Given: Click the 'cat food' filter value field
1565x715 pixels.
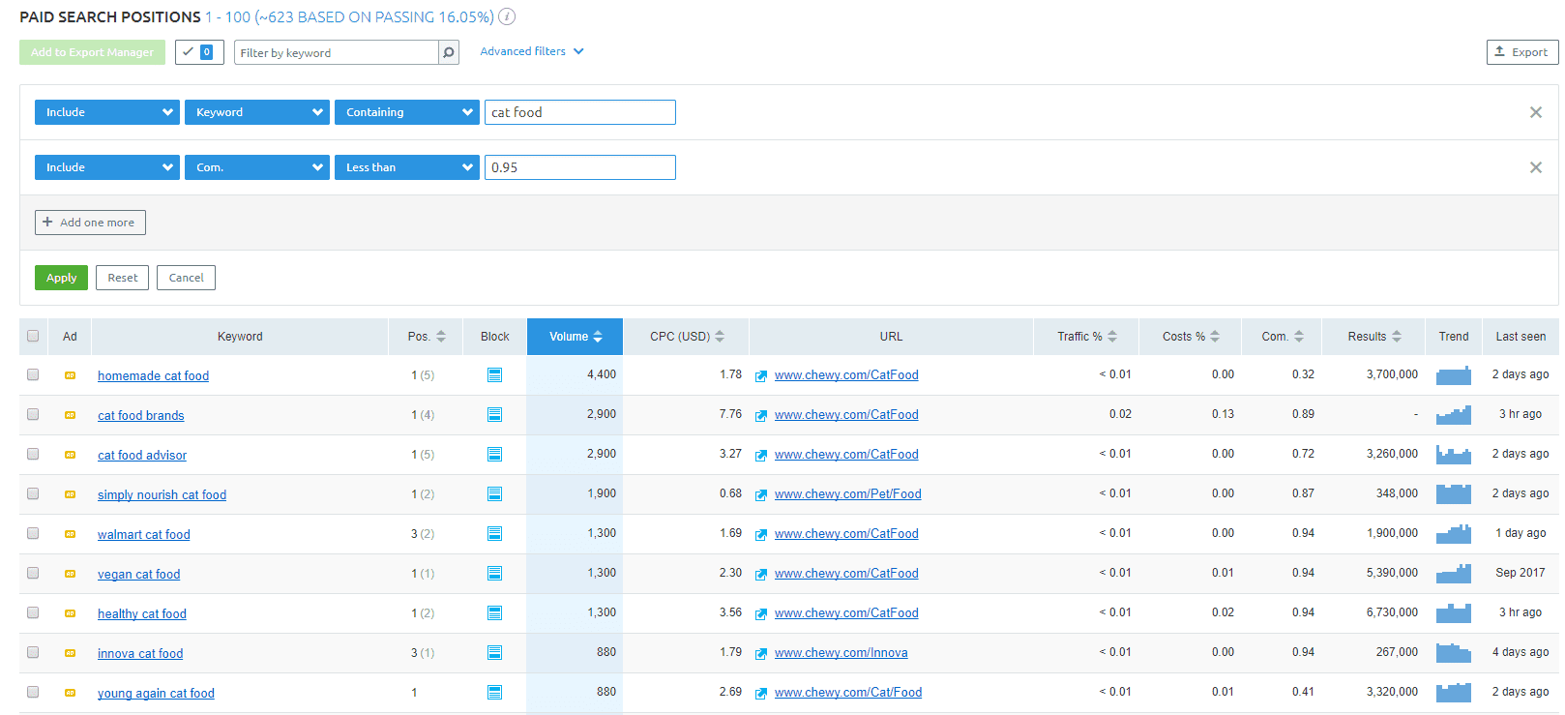Looking at the screenshot, I should coord(580,112).
